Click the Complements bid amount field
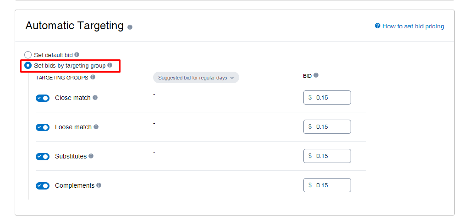This screenshot has width=456, height=216. (x=327, y=185)
